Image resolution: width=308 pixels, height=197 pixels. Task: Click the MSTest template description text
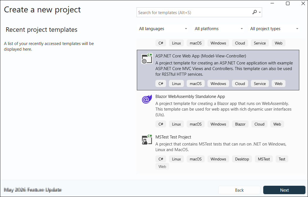[x=221, y=147]
